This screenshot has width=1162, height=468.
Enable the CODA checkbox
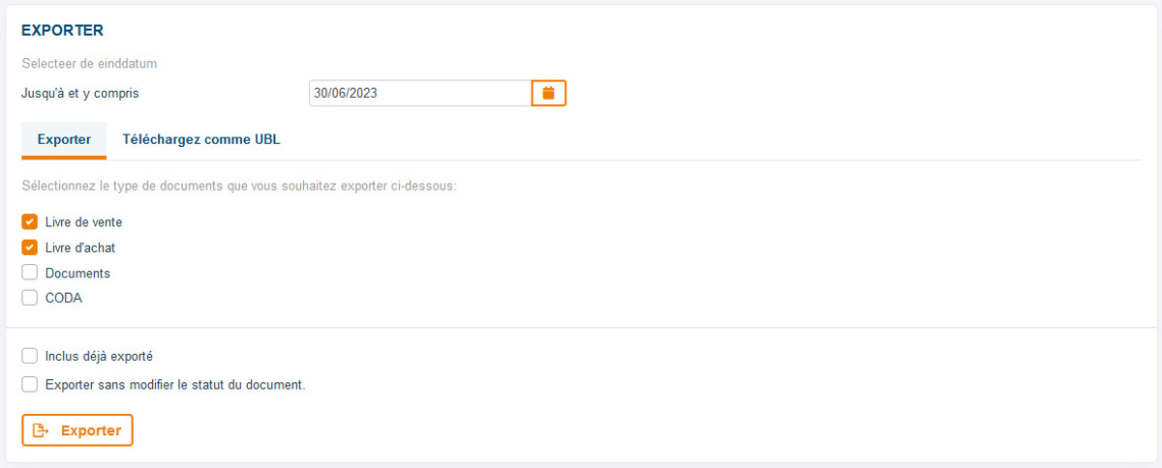point(29,298)
